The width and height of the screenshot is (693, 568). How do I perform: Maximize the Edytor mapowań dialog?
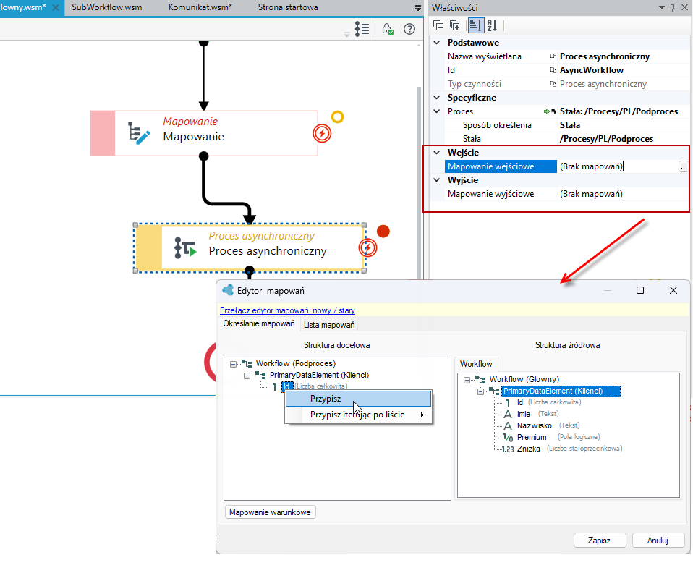640,290
